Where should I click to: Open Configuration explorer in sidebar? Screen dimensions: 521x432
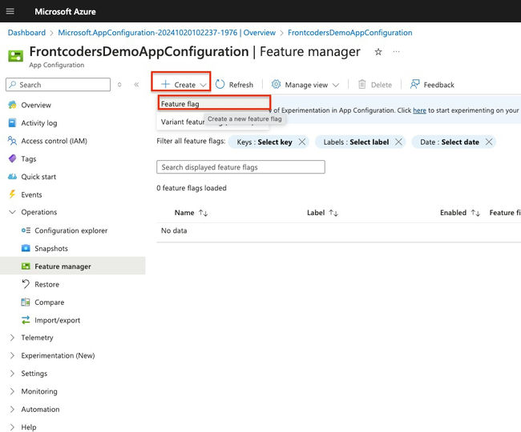71,230
